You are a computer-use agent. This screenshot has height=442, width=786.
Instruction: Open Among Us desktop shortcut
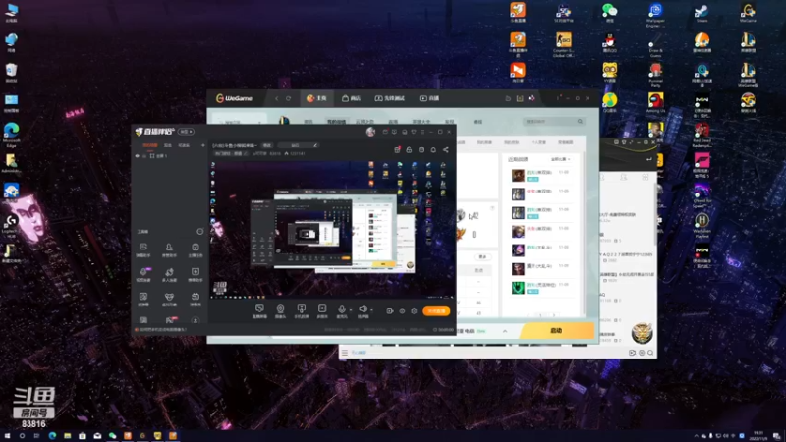point(655,103)
